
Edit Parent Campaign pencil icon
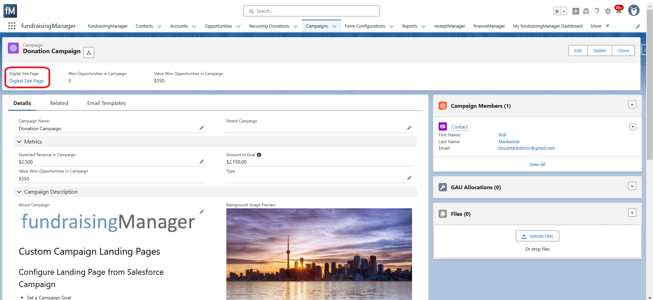point(409,128)
